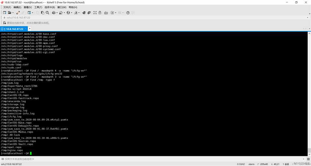Expand the file transfer dropdown arrow
Viewport: 311px width, 166px height.
coord(64,13)
